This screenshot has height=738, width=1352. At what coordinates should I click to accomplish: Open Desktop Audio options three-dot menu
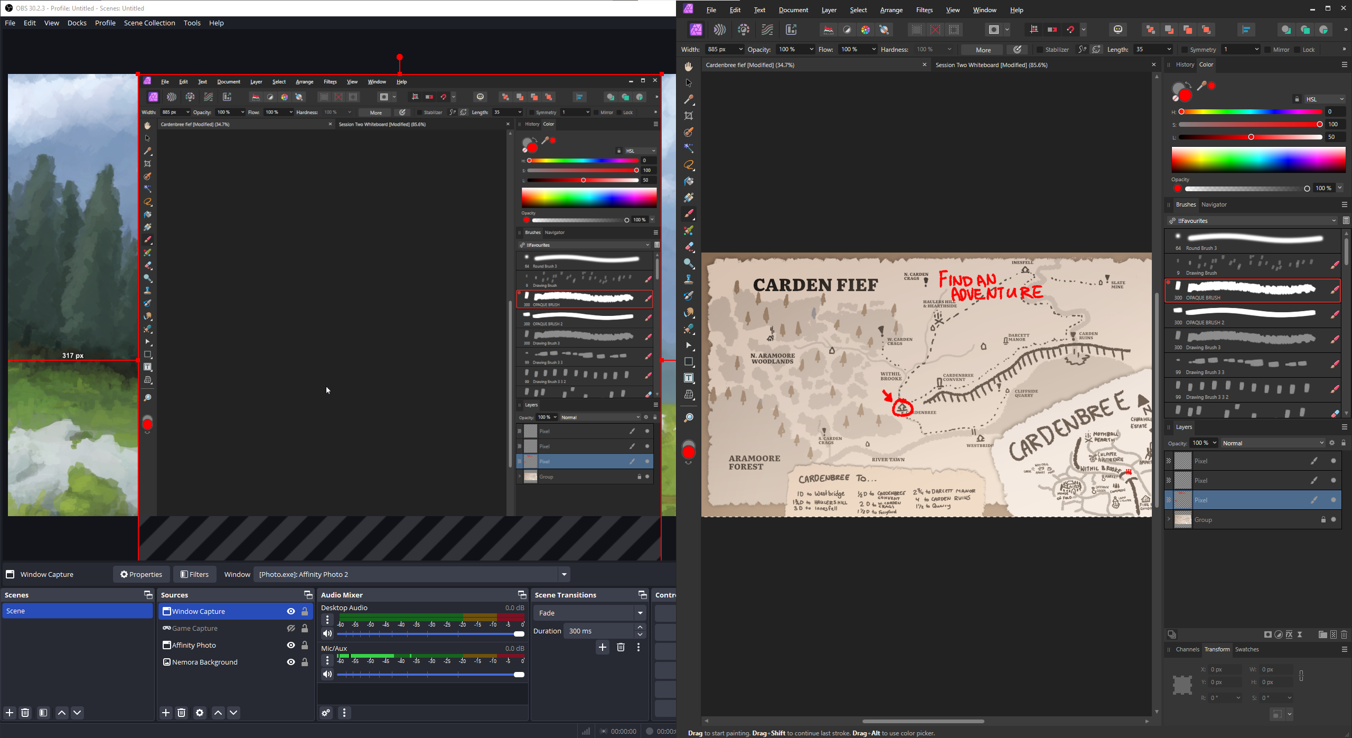[327, 619]
